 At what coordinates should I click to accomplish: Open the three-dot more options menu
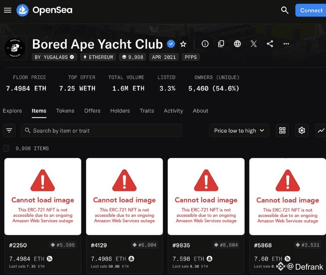point(286,44)
